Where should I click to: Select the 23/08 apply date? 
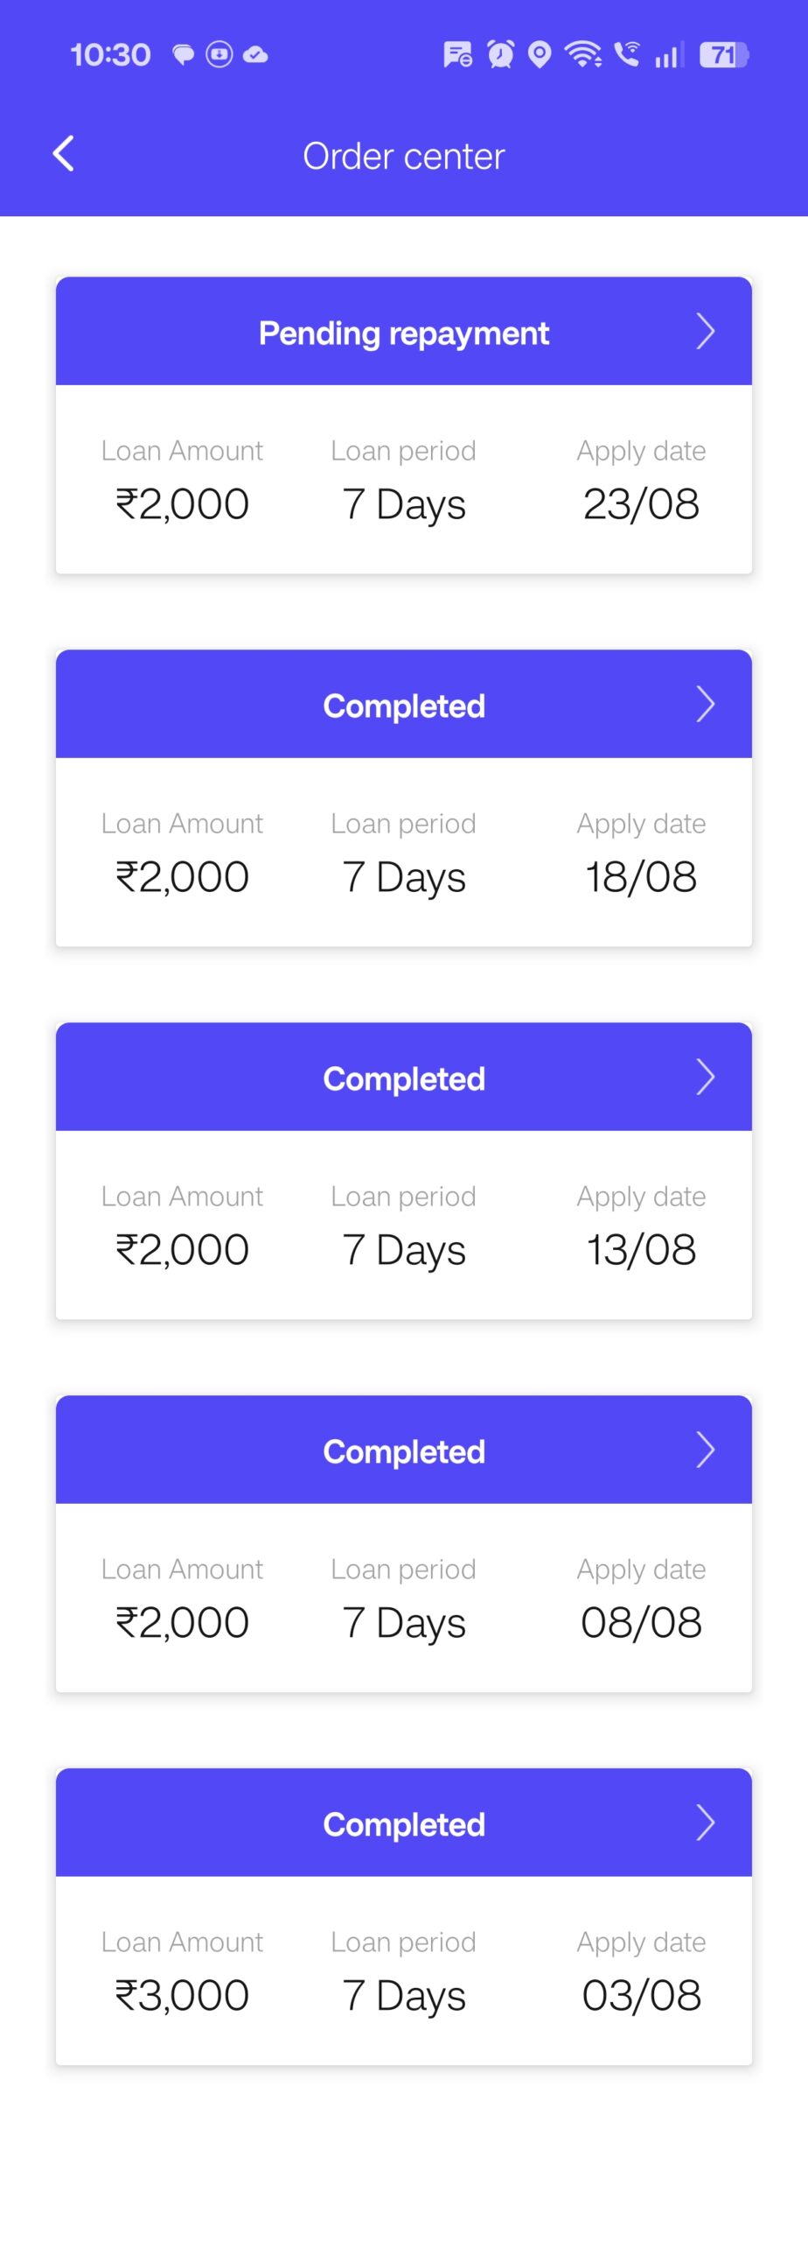pyautogui.click(x=641, y=504)
